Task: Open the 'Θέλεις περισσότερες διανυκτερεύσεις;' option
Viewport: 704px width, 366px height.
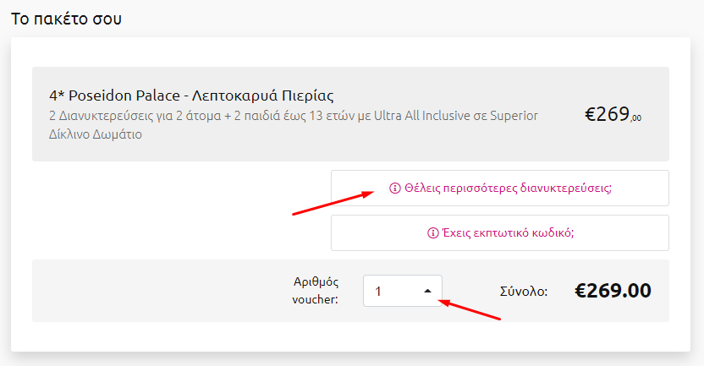Action: [x=500, y=188]
